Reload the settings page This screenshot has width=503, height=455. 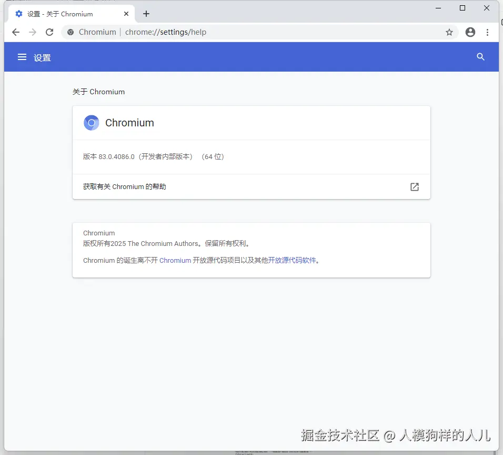49,32
